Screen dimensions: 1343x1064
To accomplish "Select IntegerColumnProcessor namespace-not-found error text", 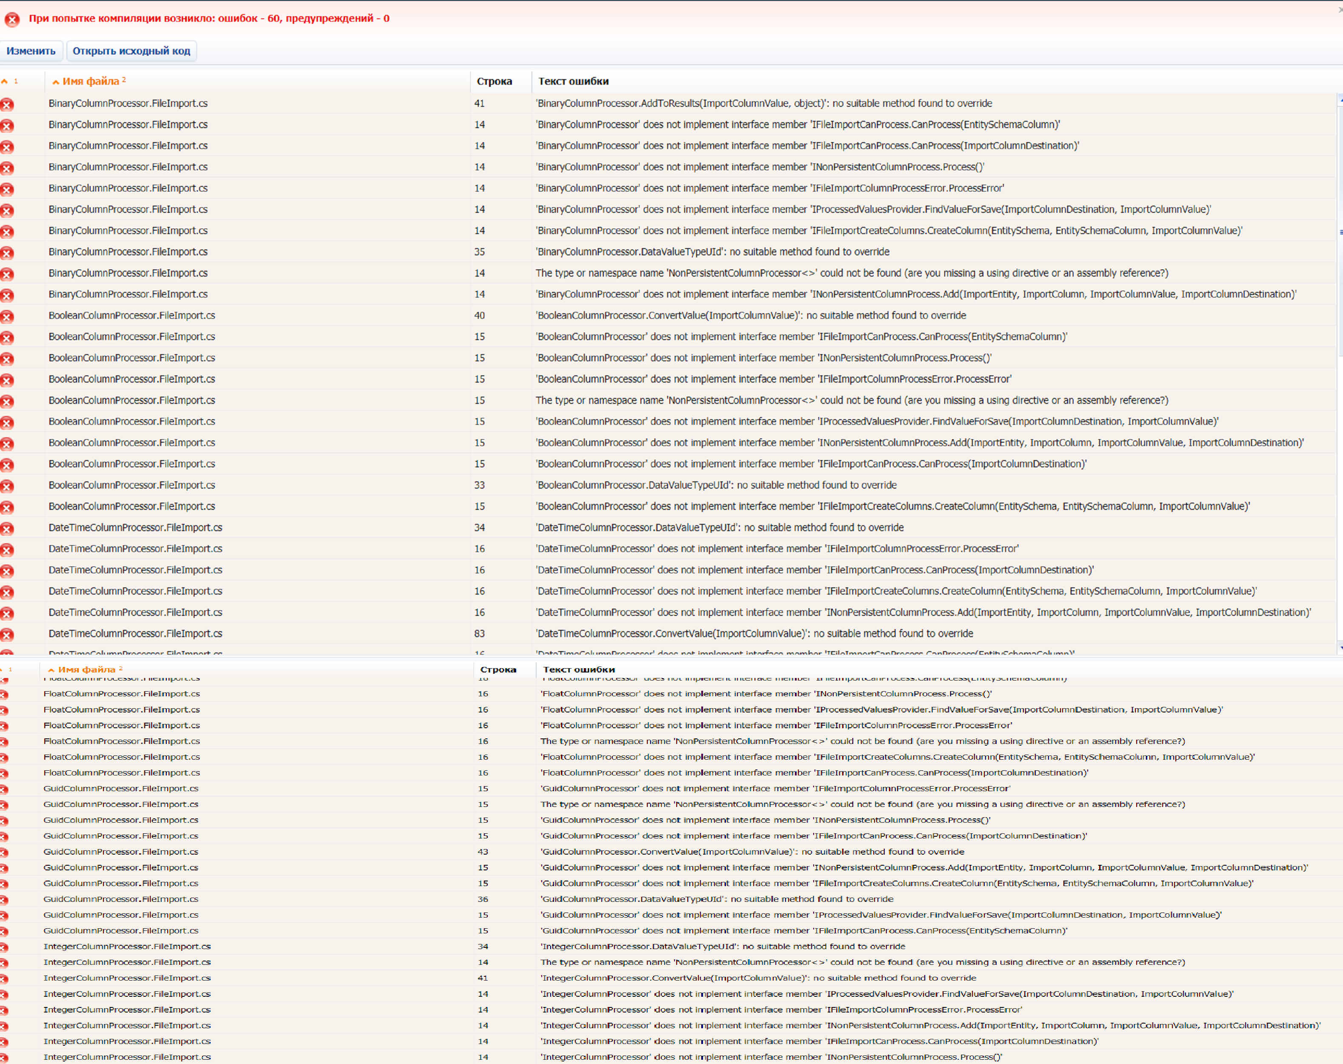I will pos(863,962).
